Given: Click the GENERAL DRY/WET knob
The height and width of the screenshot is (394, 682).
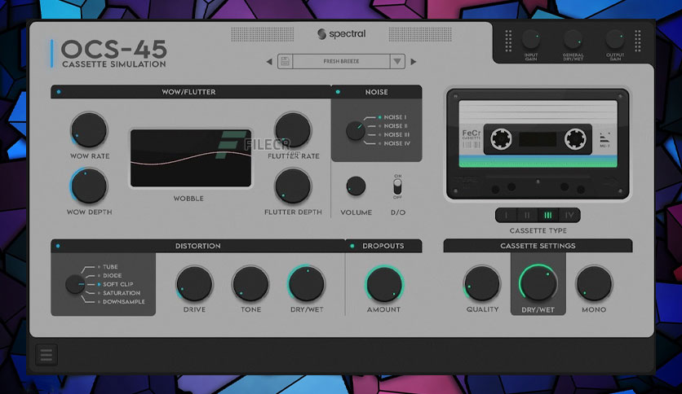Looking at the screenshot, I should pyautogui.click(x=573, y=40).
